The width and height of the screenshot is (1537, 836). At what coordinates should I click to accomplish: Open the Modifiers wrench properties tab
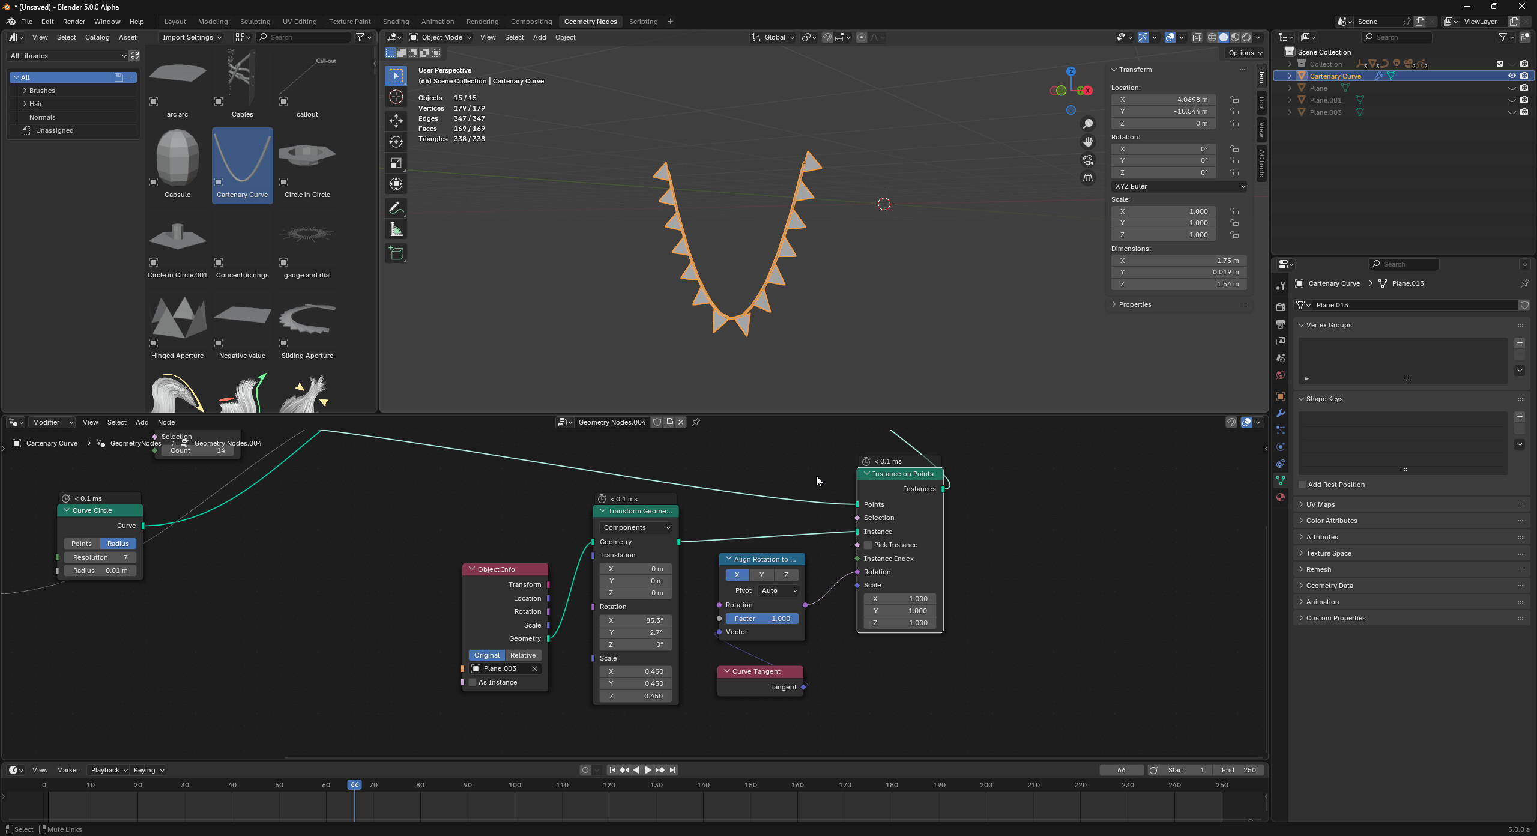(x=1281, y=413)
